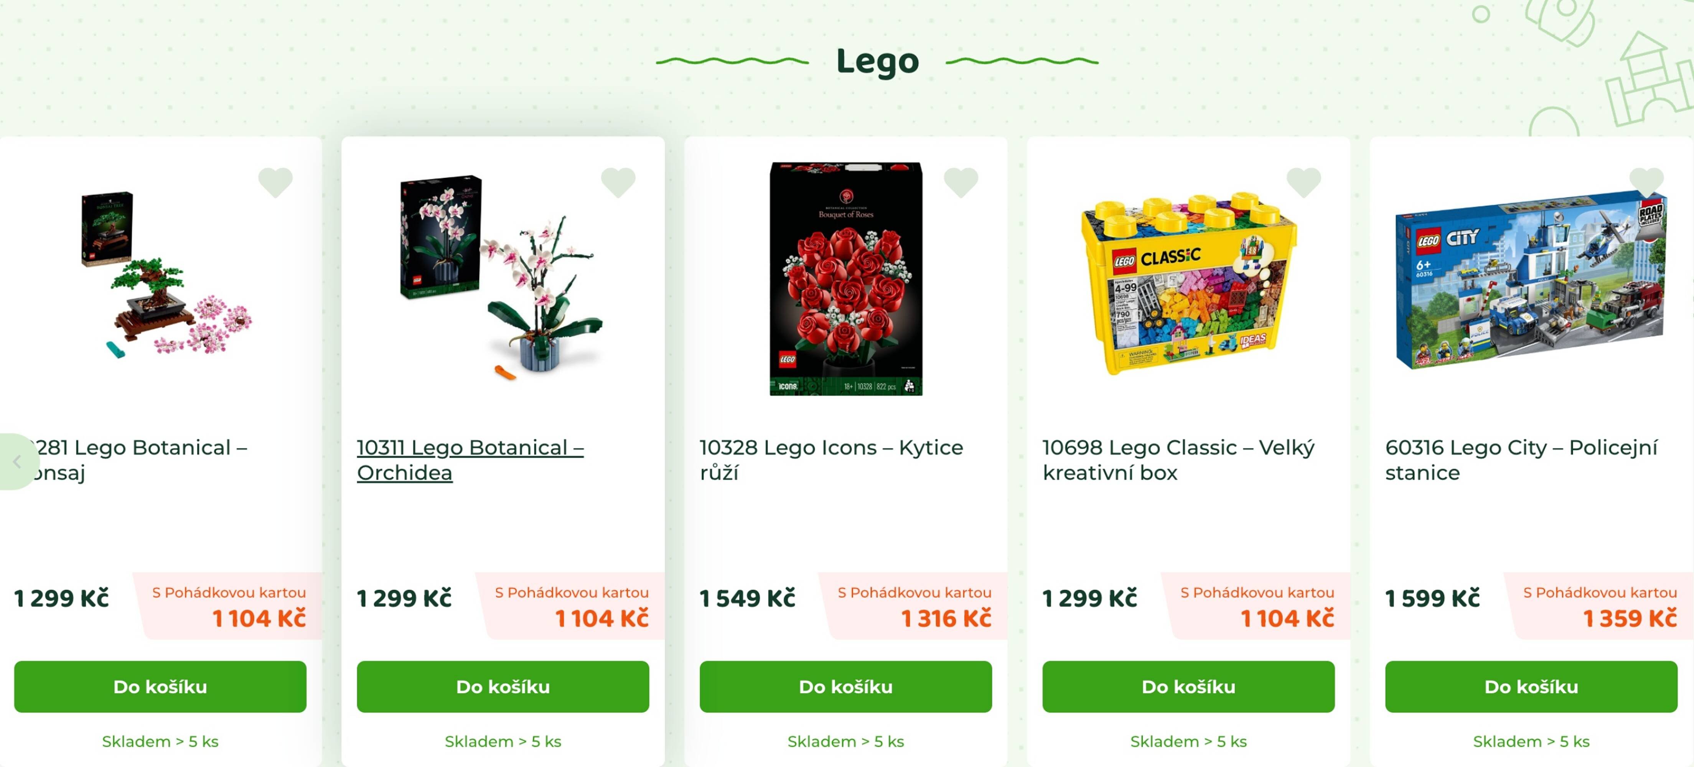
Task: Add Orchidea to cart with Do košíku
Action: [503, 686]
